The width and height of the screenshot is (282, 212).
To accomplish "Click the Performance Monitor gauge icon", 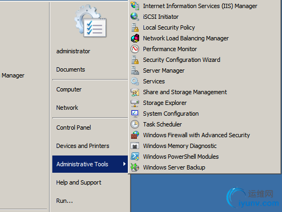I will point(135,49).
